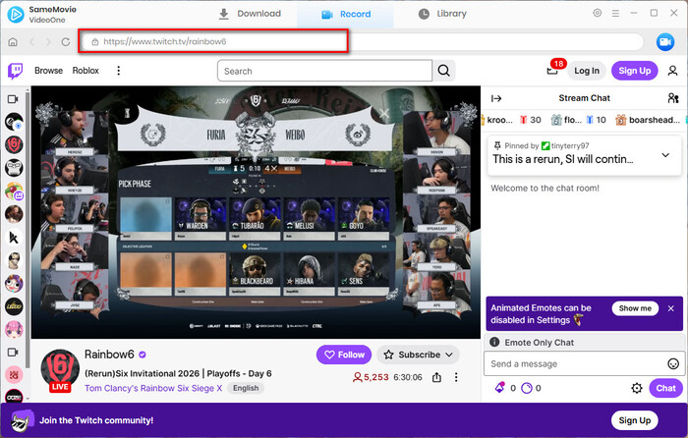Open the notifications inbox with 18 badge
Screen dimensions: 688x438
[552, 71]
